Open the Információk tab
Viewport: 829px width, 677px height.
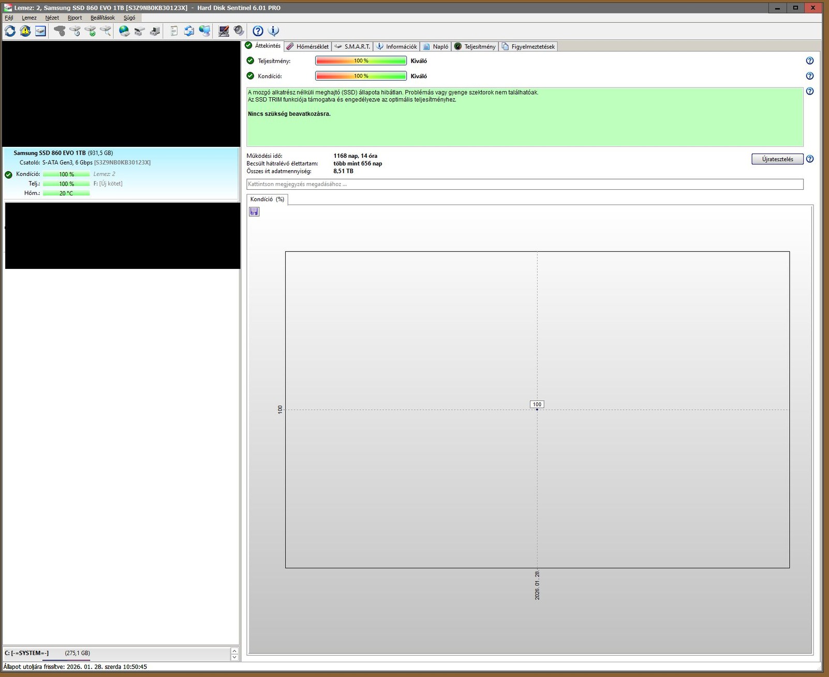tap(396, 47)
